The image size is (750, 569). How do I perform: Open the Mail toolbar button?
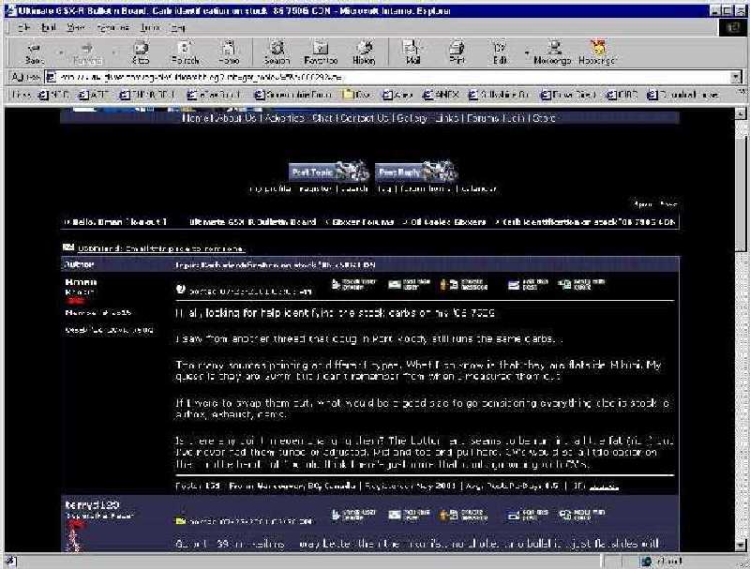coord(412,52)
